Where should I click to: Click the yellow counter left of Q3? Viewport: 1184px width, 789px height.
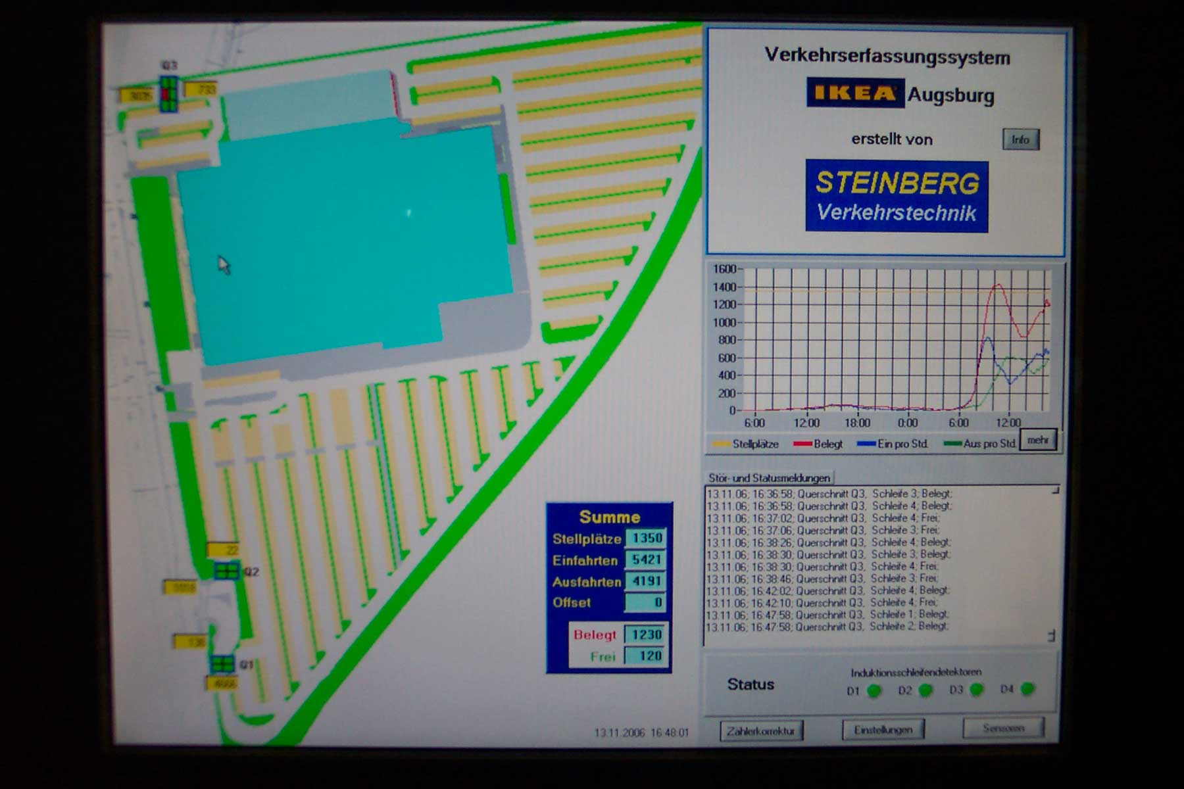point(137,96)
